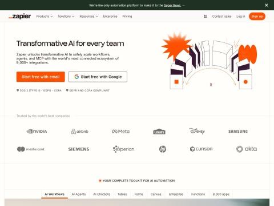Select the Functions tab

198,194
